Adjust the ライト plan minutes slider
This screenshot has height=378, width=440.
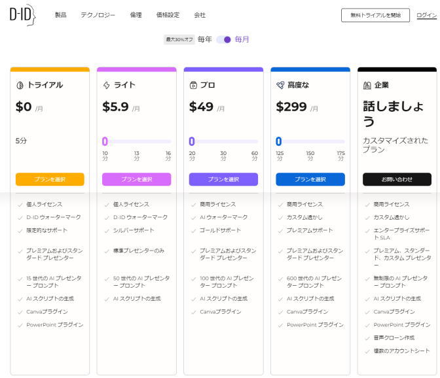(x=105, y=141)
